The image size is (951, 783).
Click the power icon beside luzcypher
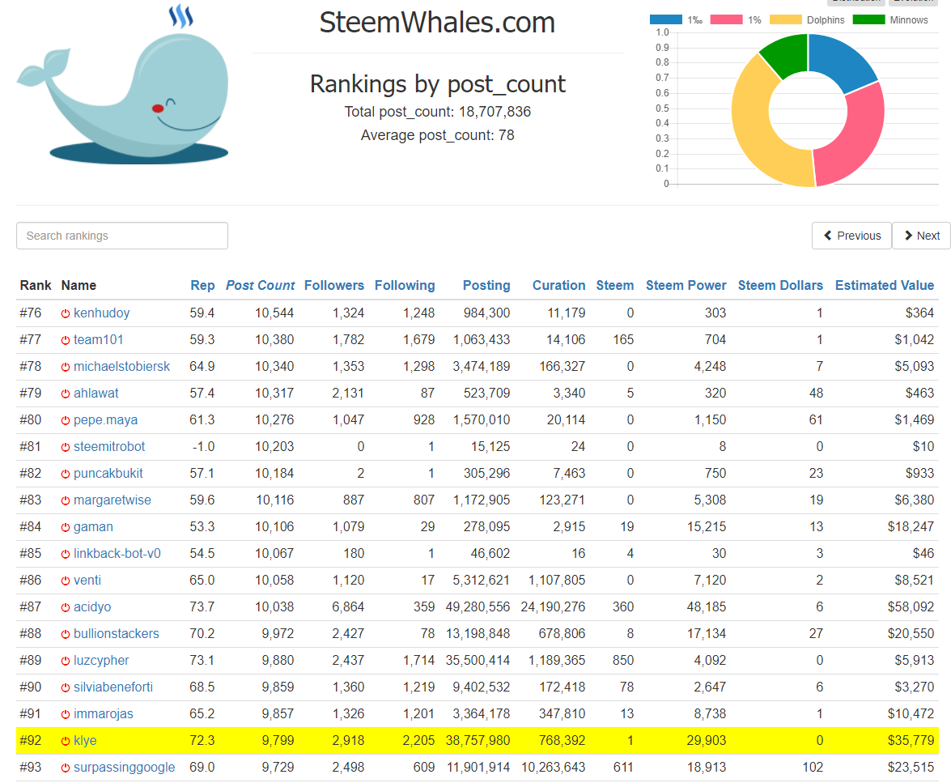pos(66,661)
